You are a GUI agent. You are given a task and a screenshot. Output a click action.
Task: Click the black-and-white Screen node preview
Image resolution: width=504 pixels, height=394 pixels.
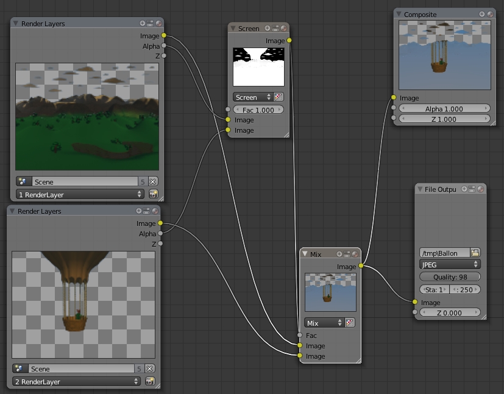click(x=258, y=67)
